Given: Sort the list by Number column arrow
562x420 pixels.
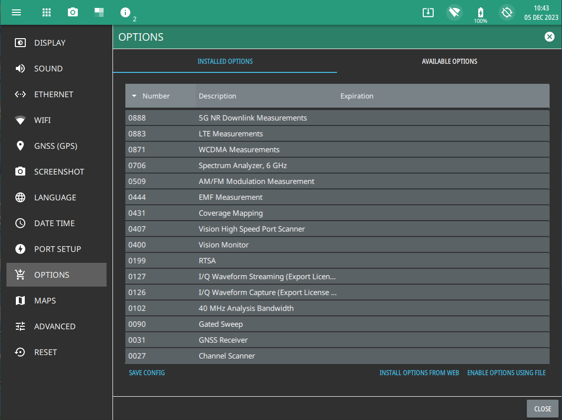Looking at the screenshot, I should [134, 96].
